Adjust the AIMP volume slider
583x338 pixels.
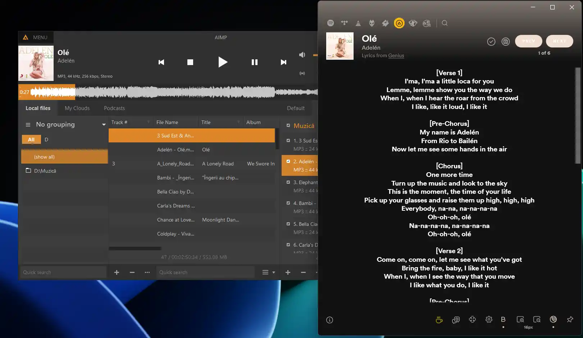pos(315,55)
